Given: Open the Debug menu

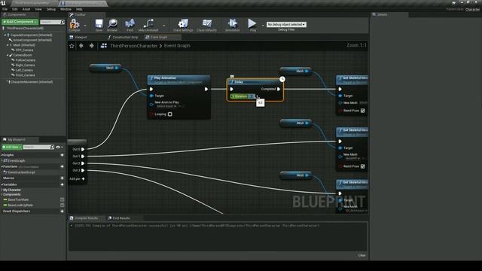Looking at the screenshot, I should 51,9.
